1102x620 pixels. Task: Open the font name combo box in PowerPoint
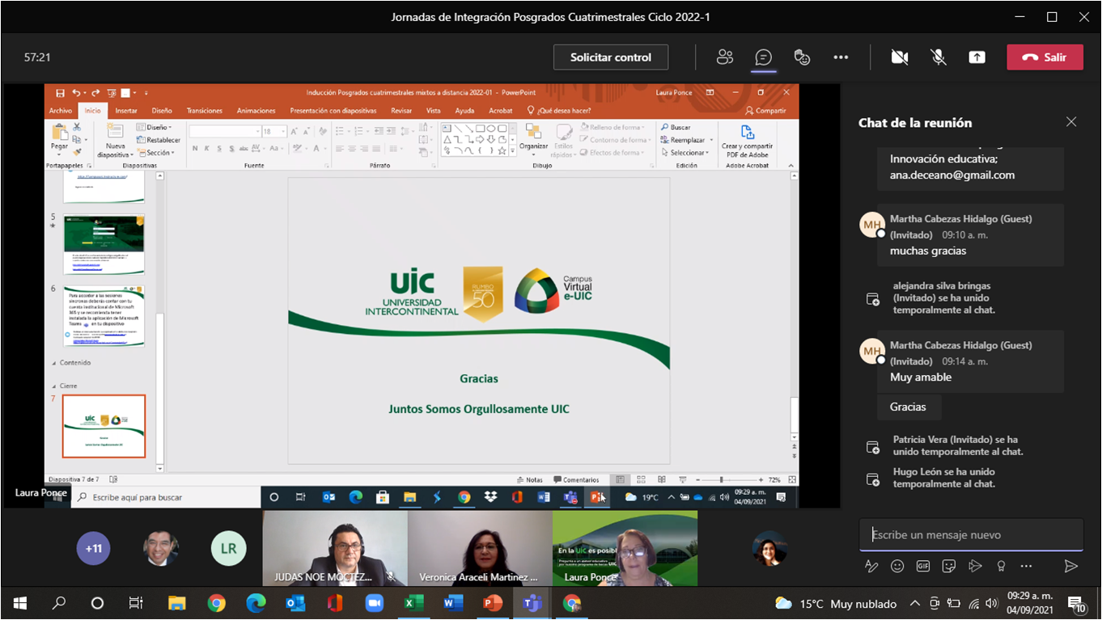click(x=225, y=132)
